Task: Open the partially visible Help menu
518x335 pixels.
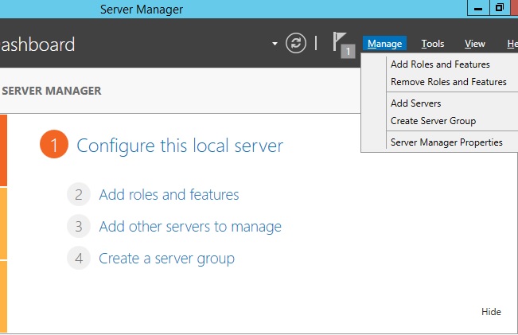Action: pyautogui.click(x=512, y=43)
